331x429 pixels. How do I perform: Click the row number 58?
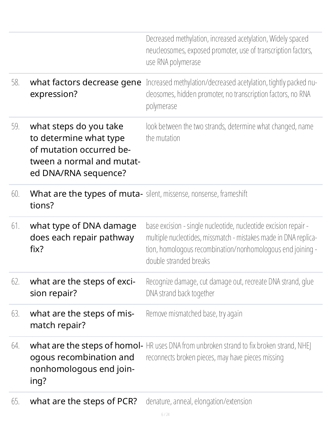click(x=16, y=82)
